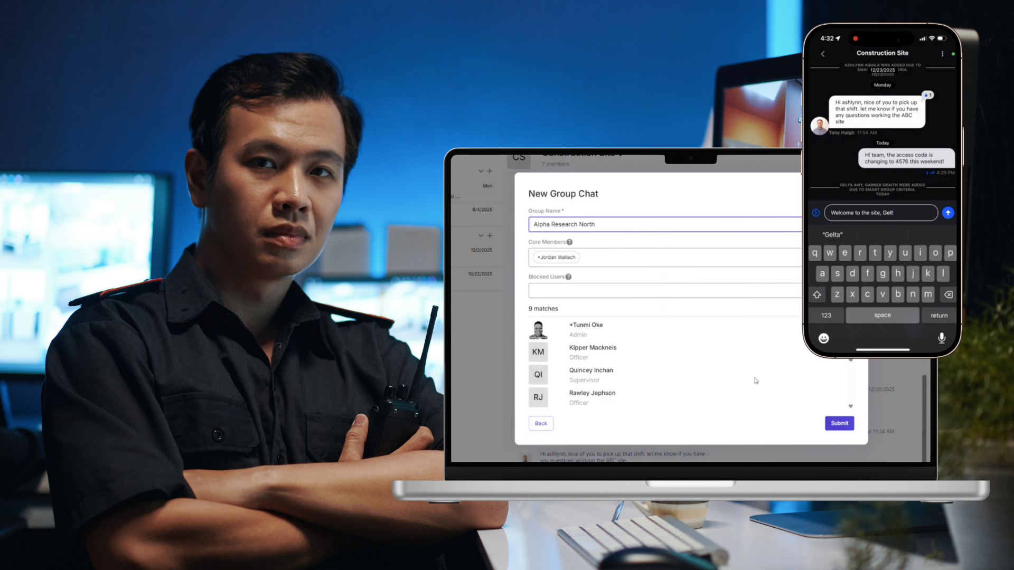Add new item with upper plus icon
Image resolution: width=1014 pixels, height=570 pixels.
point(490,171)
